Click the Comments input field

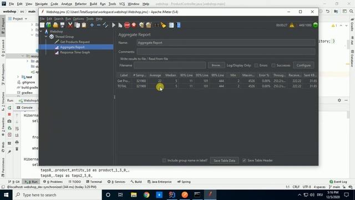click(x=226, y=52)
